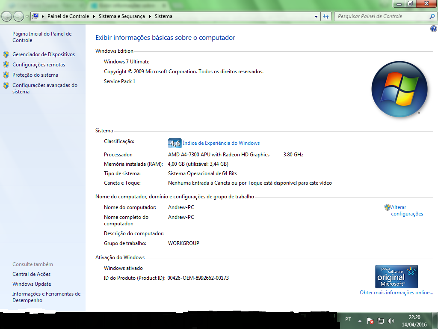Open the recent pages dropdown arrow
This screenshot has height=329, width=438.
[27, 17]
